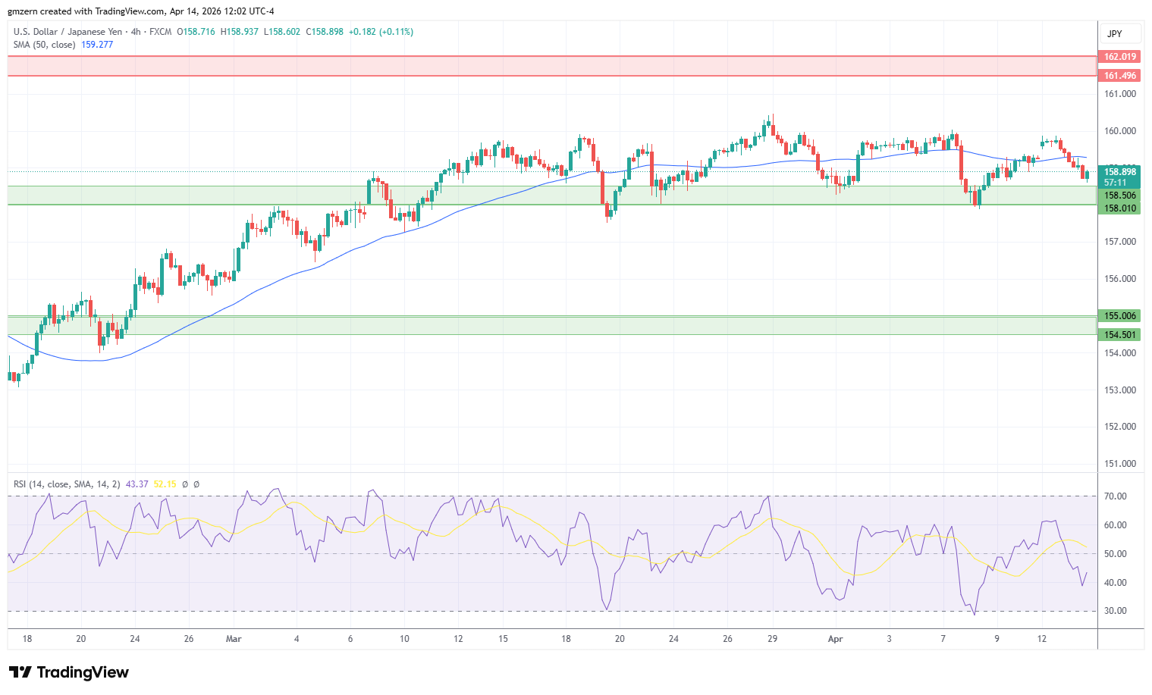Click the gmzern created with TradingView.com header

coord(141,11)
